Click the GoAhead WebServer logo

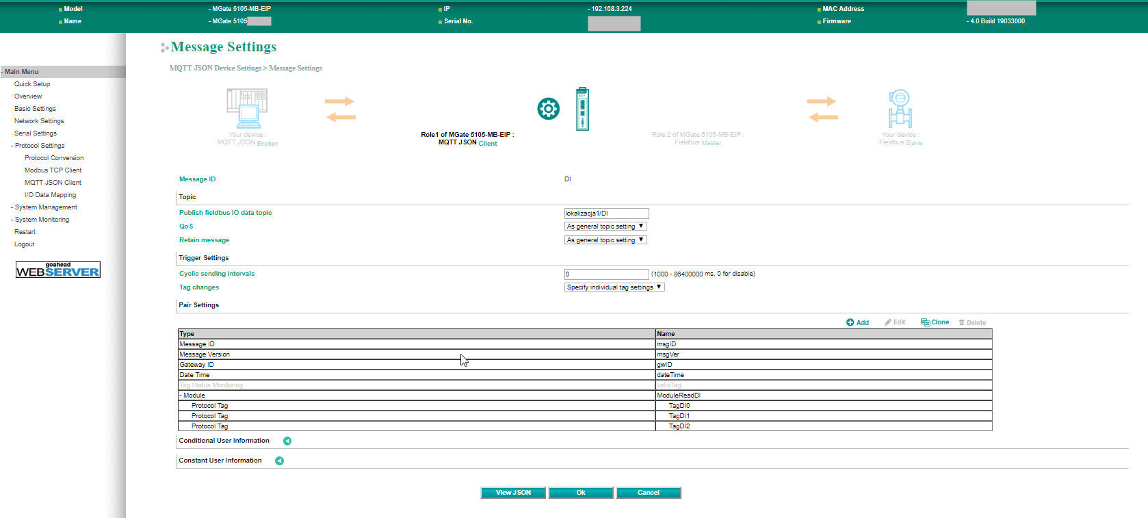click(58, 270)
